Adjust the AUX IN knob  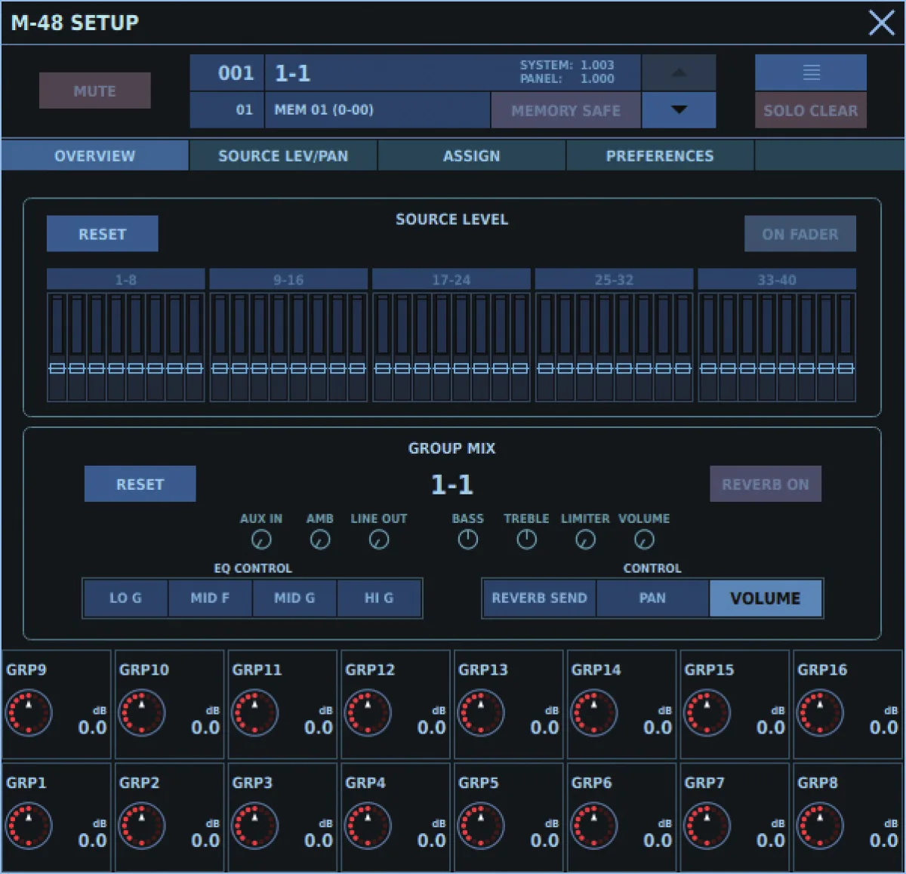click(x=261, y=540)
